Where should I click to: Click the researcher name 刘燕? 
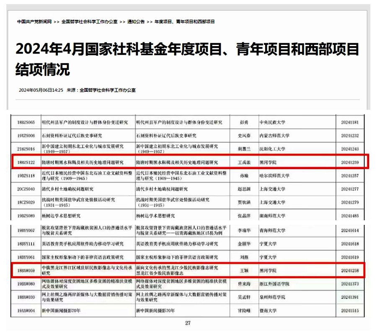point(244,258)
